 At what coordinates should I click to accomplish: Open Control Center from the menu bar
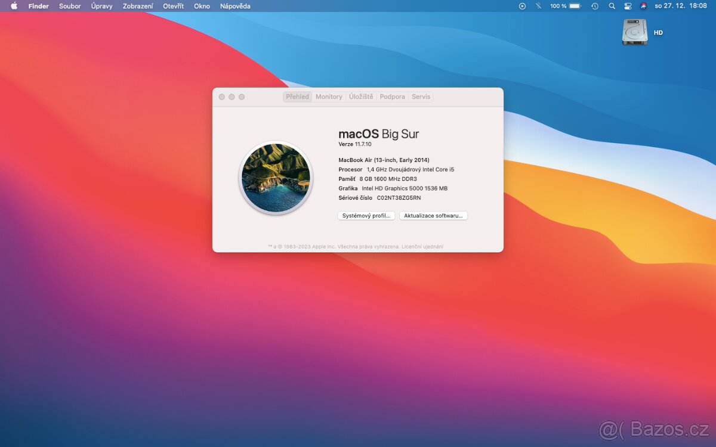coord(628,6)
